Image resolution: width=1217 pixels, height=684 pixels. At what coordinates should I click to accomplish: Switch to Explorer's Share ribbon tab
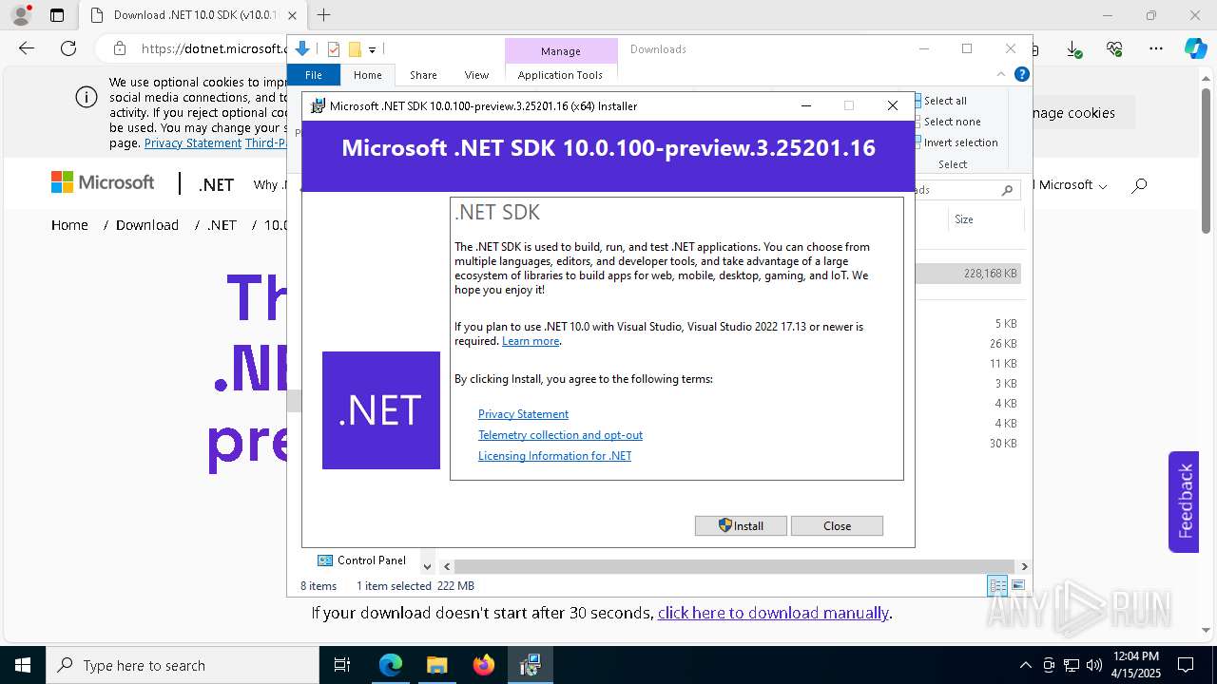423,75
